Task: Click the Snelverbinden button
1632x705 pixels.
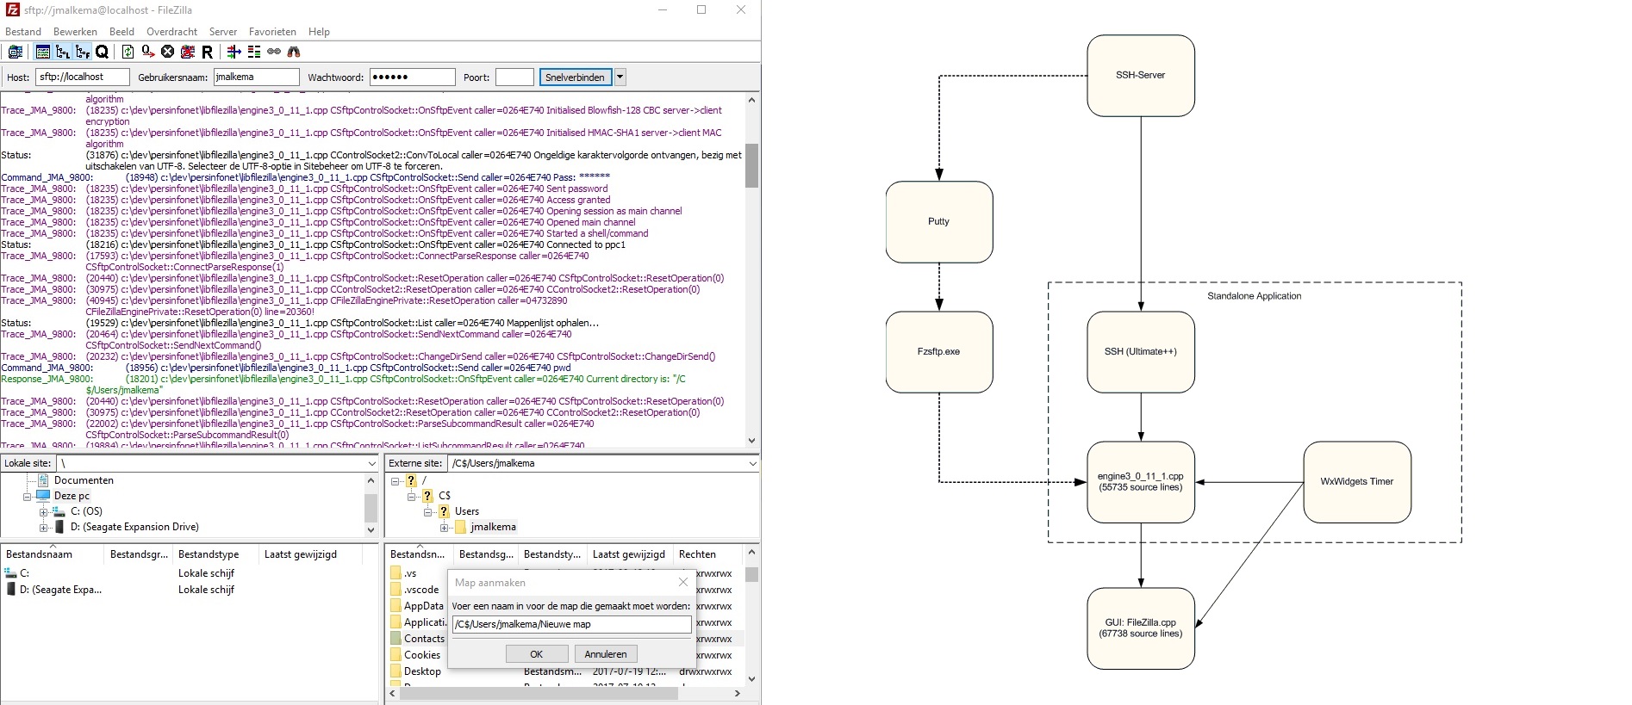Action: pyautogui.click(x=576, y=77)
